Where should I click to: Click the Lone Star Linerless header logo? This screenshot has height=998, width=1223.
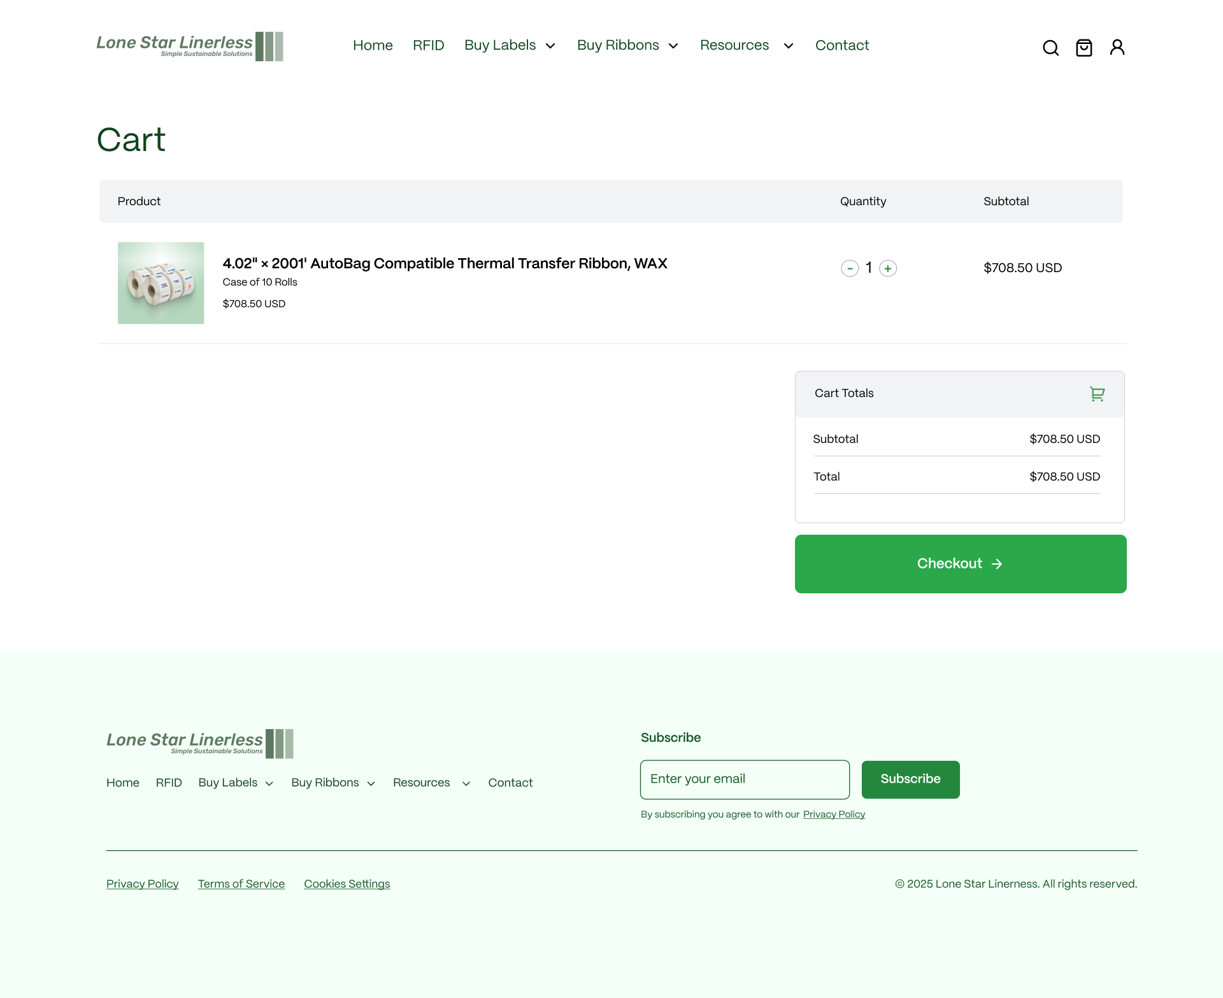(190, 46)
